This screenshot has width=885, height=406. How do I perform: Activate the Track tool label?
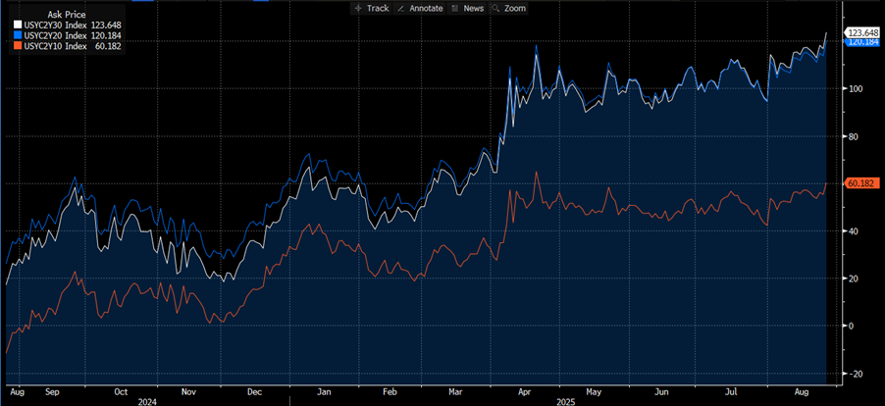(378, 8)
